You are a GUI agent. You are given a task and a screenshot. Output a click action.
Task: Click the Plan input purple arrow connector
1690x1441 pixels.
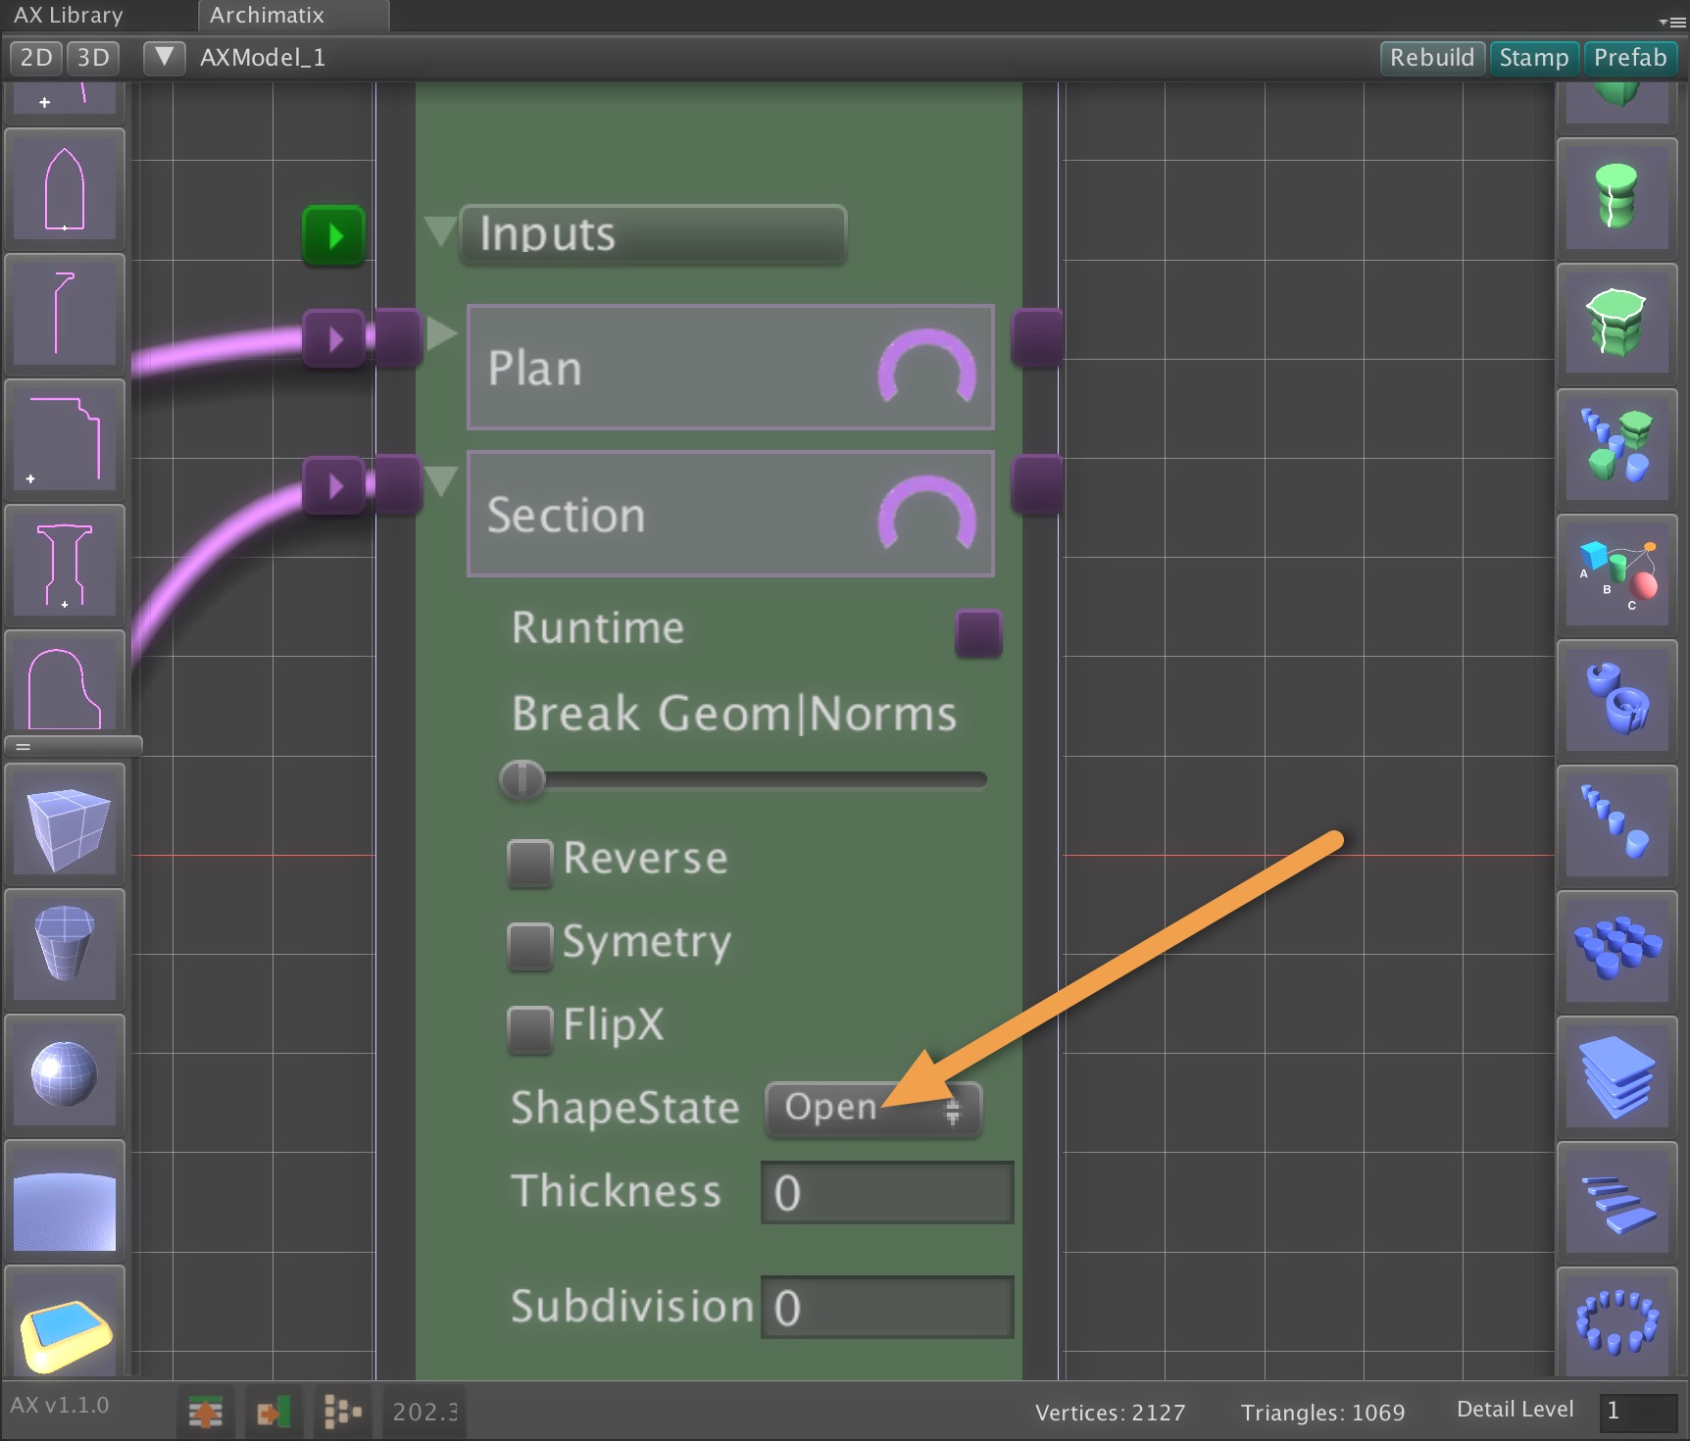tap(334, 339)
